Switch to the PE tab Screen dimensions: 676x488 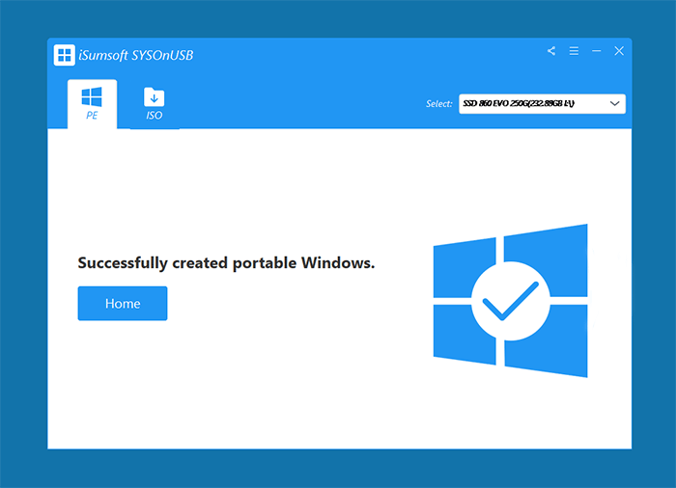coord(92,104)
